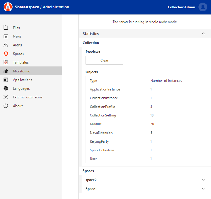The image size is (211, 199).
Task: Click the Type column header
Action: coord(94,81)
